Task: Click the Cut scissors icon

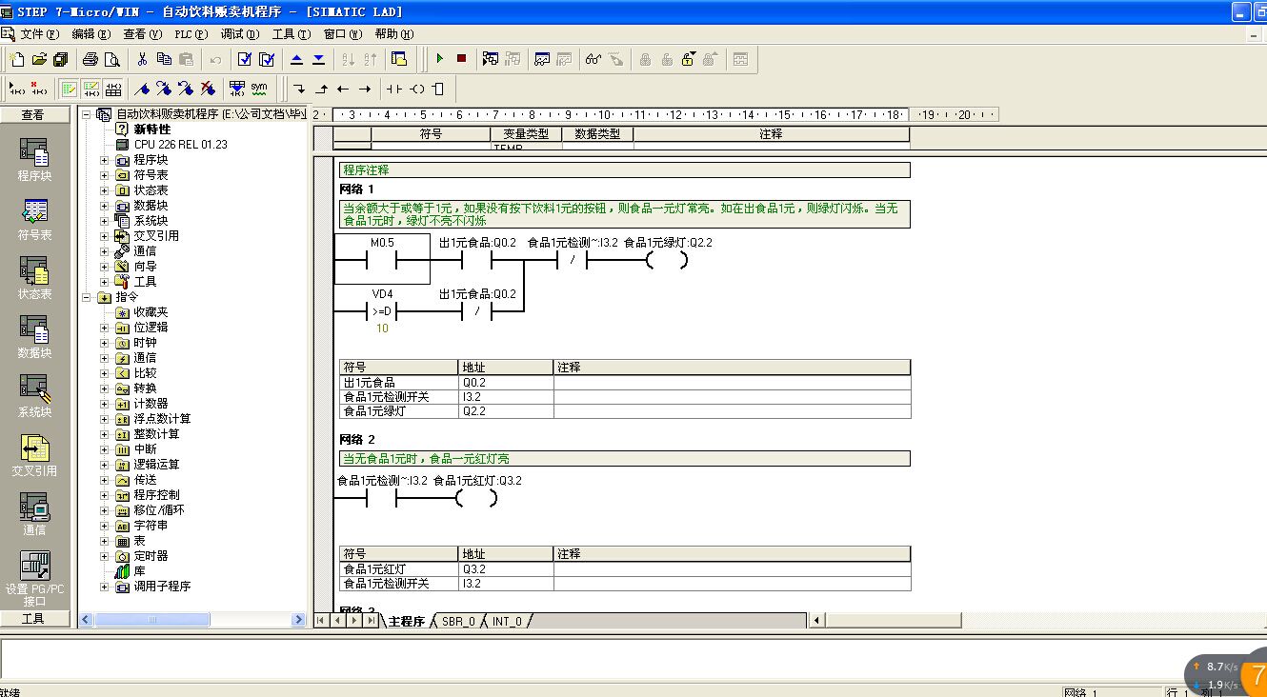Action: (142, 59)
